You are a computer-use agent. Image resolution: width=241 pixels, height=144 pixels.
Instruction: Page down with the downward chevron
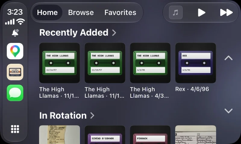click(228, 111)
